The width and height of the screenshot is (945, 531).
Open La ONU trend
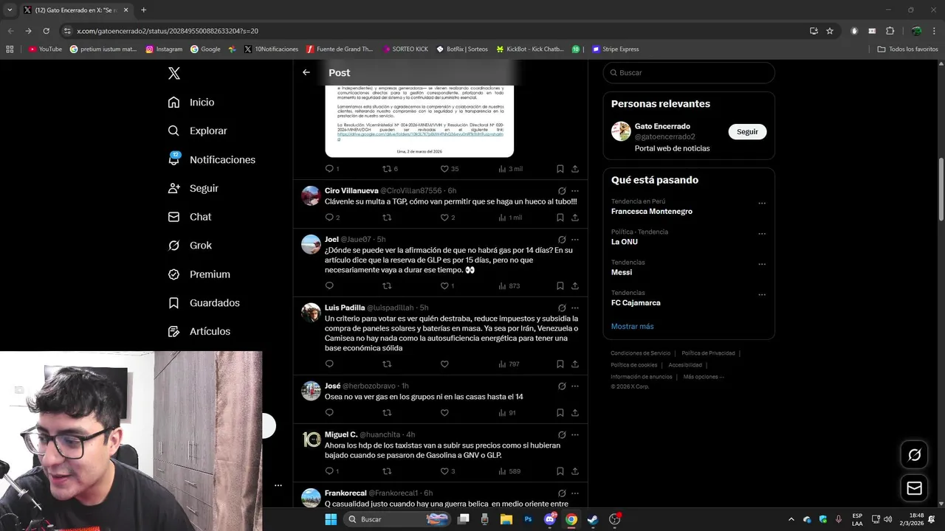click(x=625, y=242)
